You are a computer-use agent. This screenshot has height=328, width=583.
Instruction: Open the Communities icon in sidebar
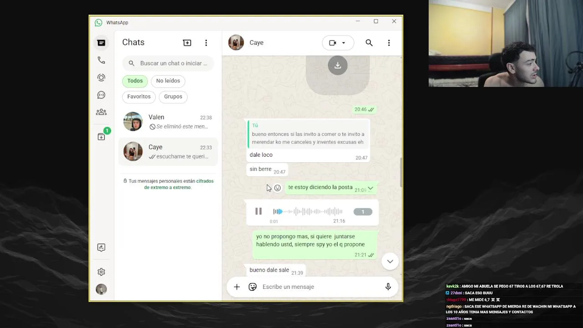(x=101, y=112)
